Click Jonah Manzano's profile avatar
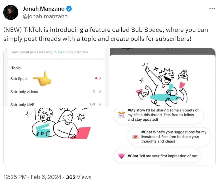 11,13
